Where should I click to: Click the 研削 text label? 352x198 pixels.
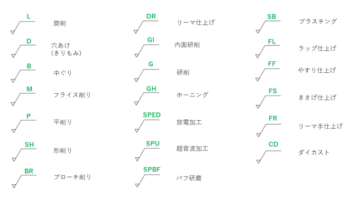point(183,72)
